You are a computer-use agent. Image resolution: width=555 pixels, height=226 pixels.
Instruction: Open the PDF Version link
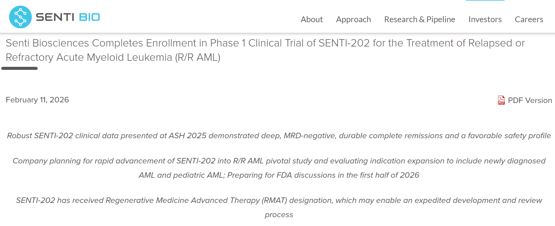(x=530, y=101)
